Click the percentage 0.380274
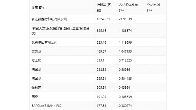The height and width of the screenshot is (110, 196). (x=125, y=106)
